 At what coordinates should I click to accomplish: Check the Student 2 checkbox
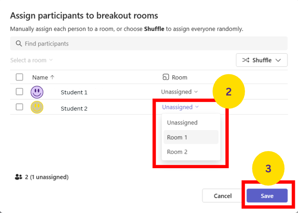(19, 107)
